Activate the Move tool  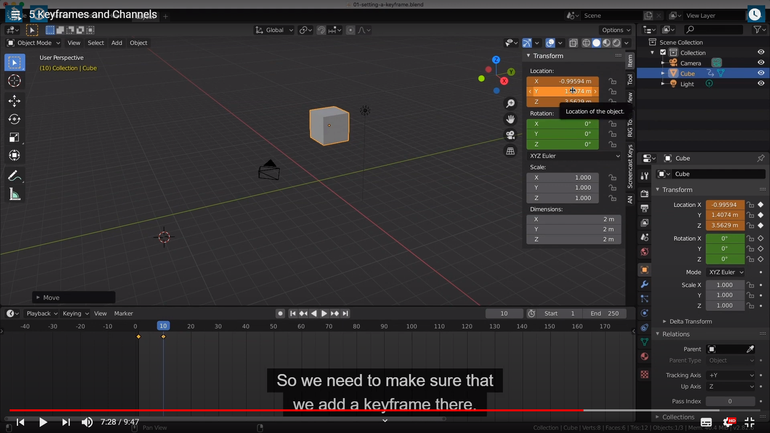[x=14, y=101]
